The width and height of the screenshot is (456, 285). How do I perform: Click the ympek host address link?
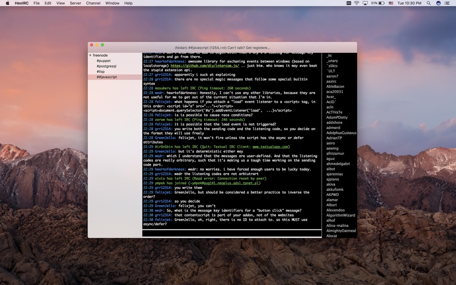coord(224,183)
